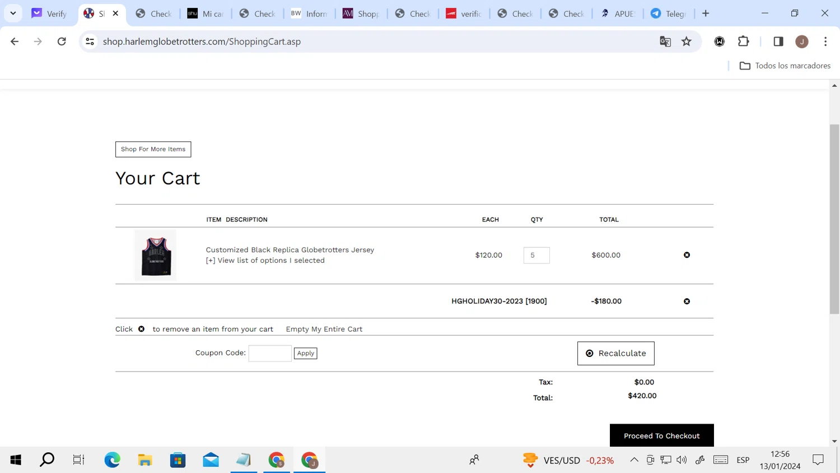840x473 pixels.
Task: Switch to the Mi car tab
Action: click(x=206, y=13)
